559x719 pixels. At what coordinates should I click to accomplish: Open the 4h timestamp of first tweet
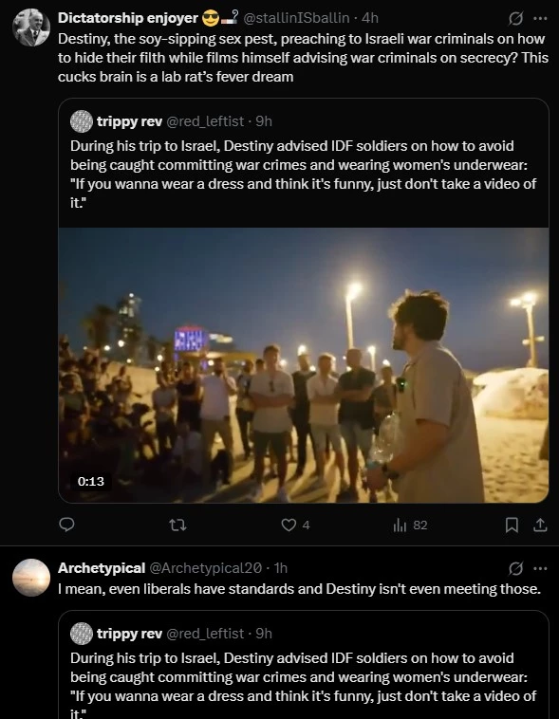[370, 18]
